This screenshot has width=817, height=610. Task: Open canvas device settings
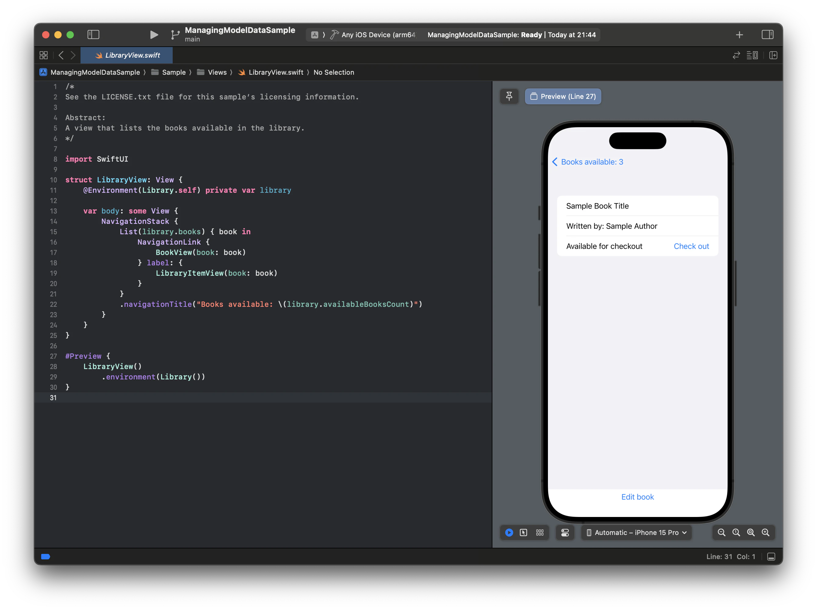point(565,533)
